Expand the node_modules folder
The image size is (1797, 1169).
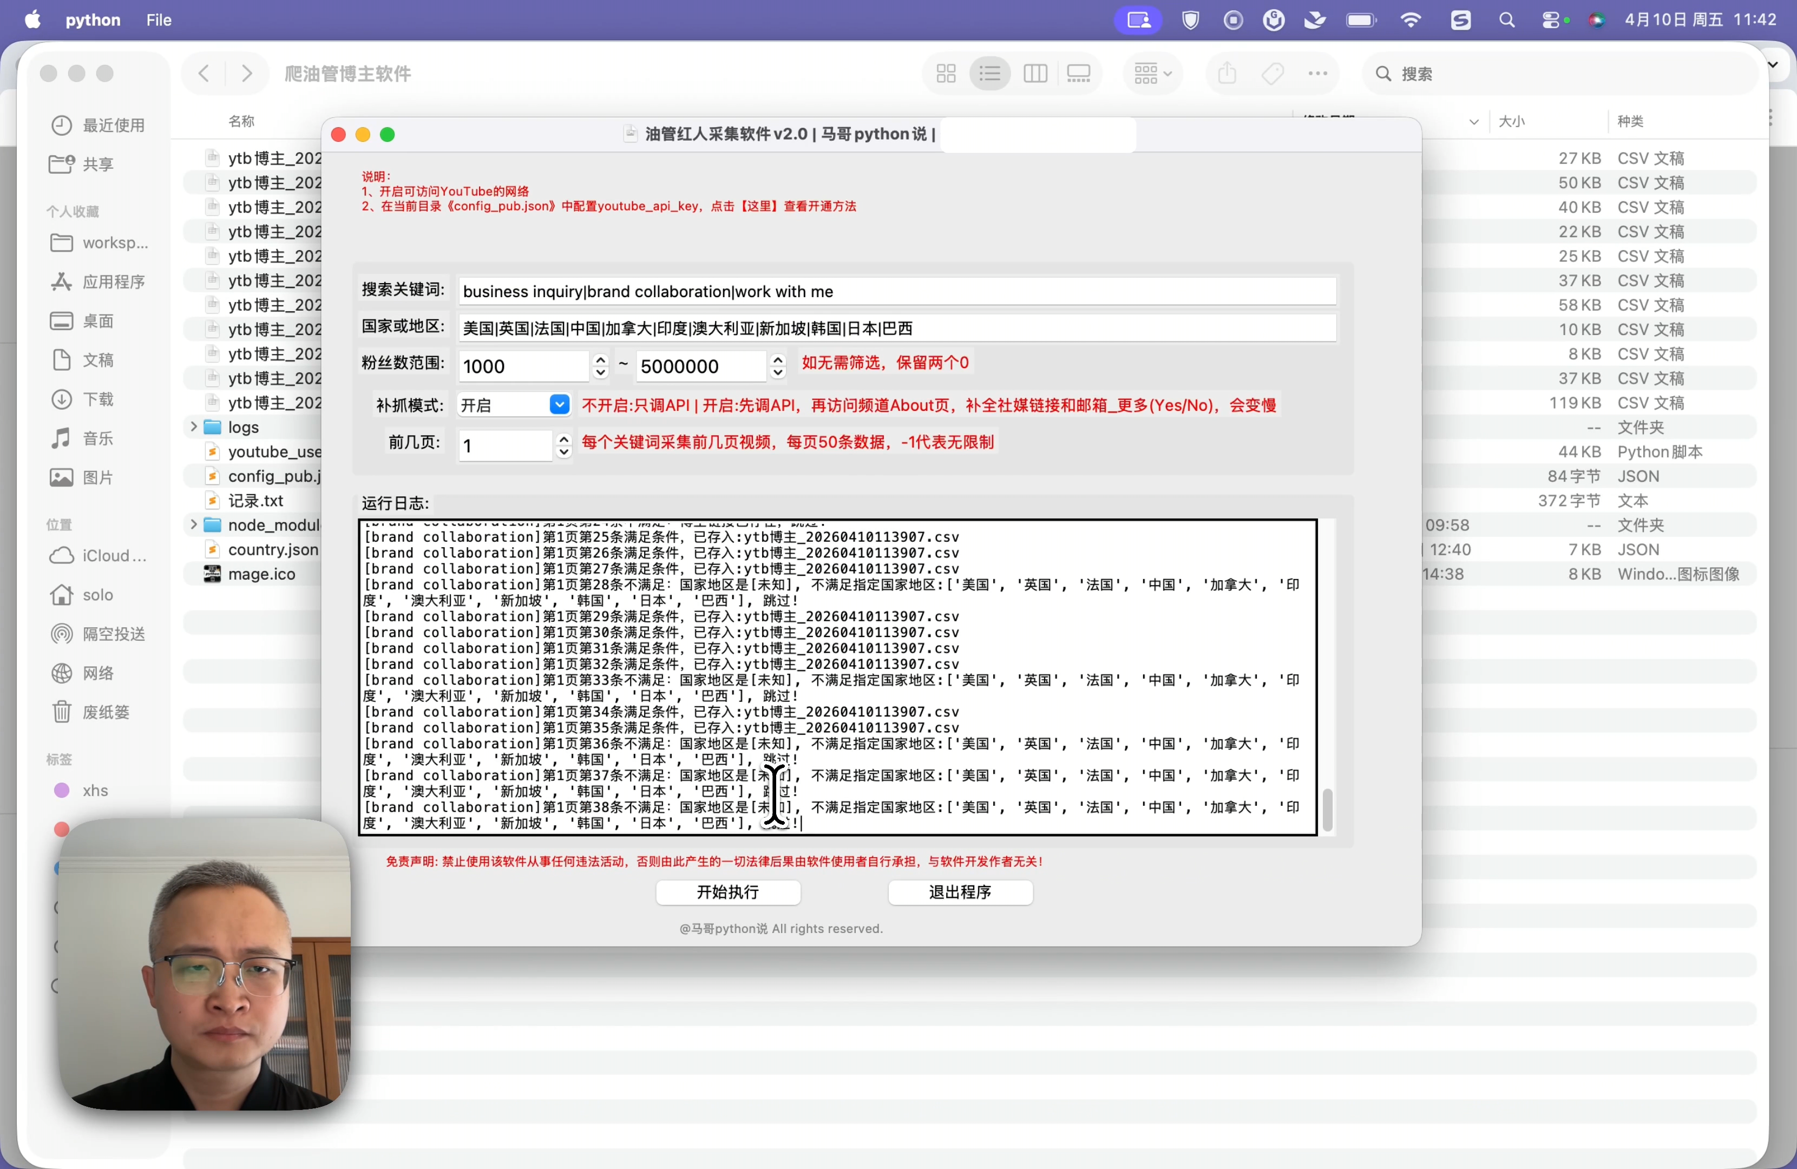[x=193, y=525]
